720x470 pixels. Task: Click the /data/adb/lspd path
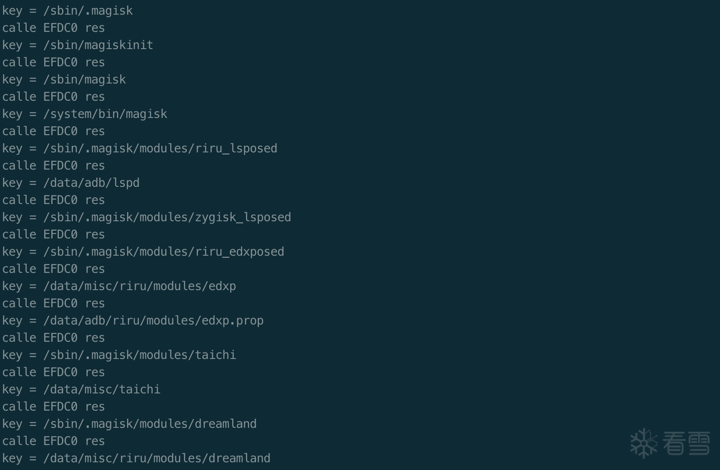pyautogui.click(x=91, y=183)
